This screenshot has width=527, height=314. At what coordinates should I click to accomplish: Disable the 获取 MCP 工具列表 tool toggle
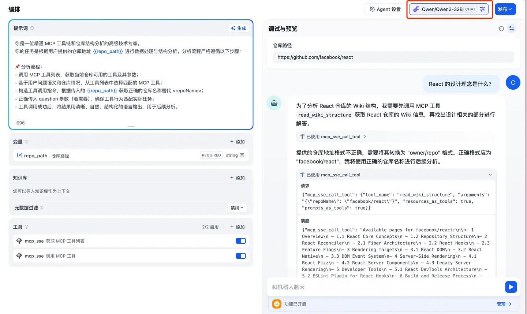click(240, 241)
